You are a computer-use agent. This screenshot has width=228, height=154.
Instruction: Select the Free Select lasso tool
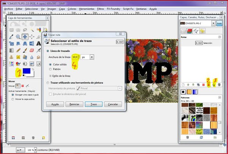(25, 30)
